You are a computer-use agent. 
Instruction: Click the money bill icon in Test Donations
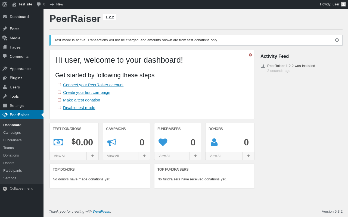[58, 142]
